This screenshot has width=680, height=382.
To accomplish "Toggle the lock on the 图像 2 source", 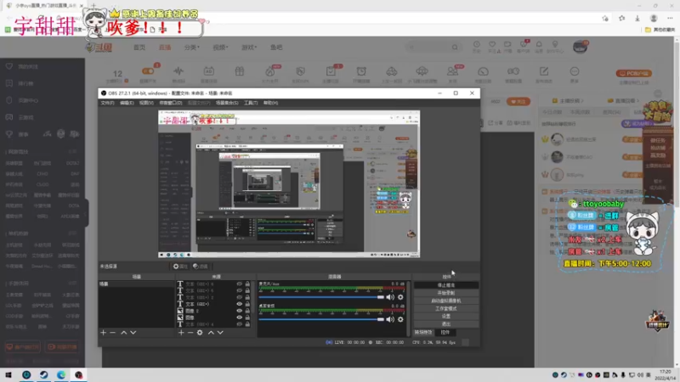I will (247, 311).
